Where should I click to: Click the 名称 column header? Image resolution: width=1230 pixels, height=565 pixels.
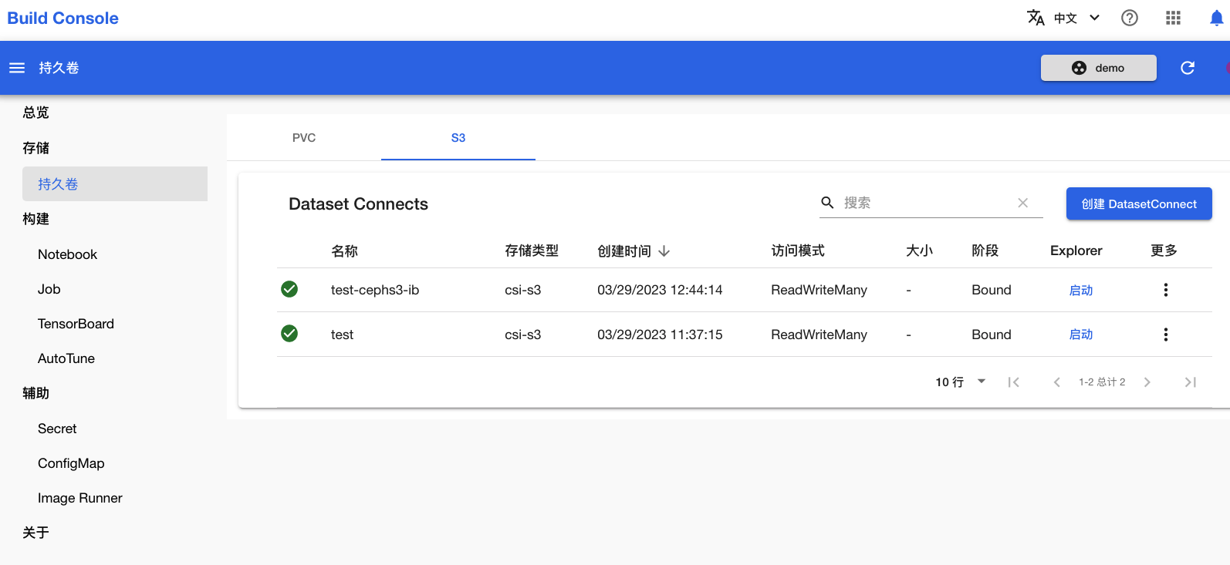[344, 251]
